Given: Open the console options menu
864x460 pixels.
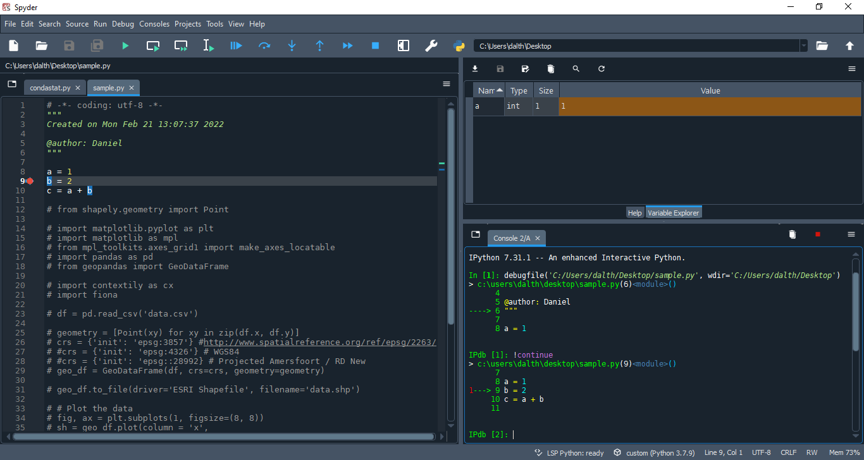Looking at the screenshot, I should [851, 234].
